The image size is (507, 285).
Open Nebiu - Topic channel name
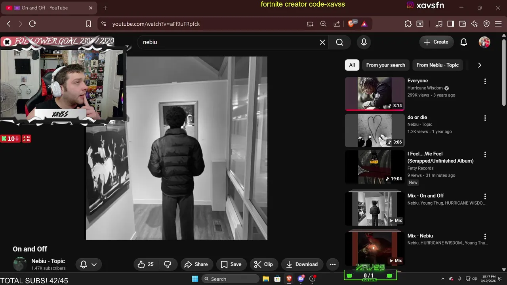pos(48,261)
